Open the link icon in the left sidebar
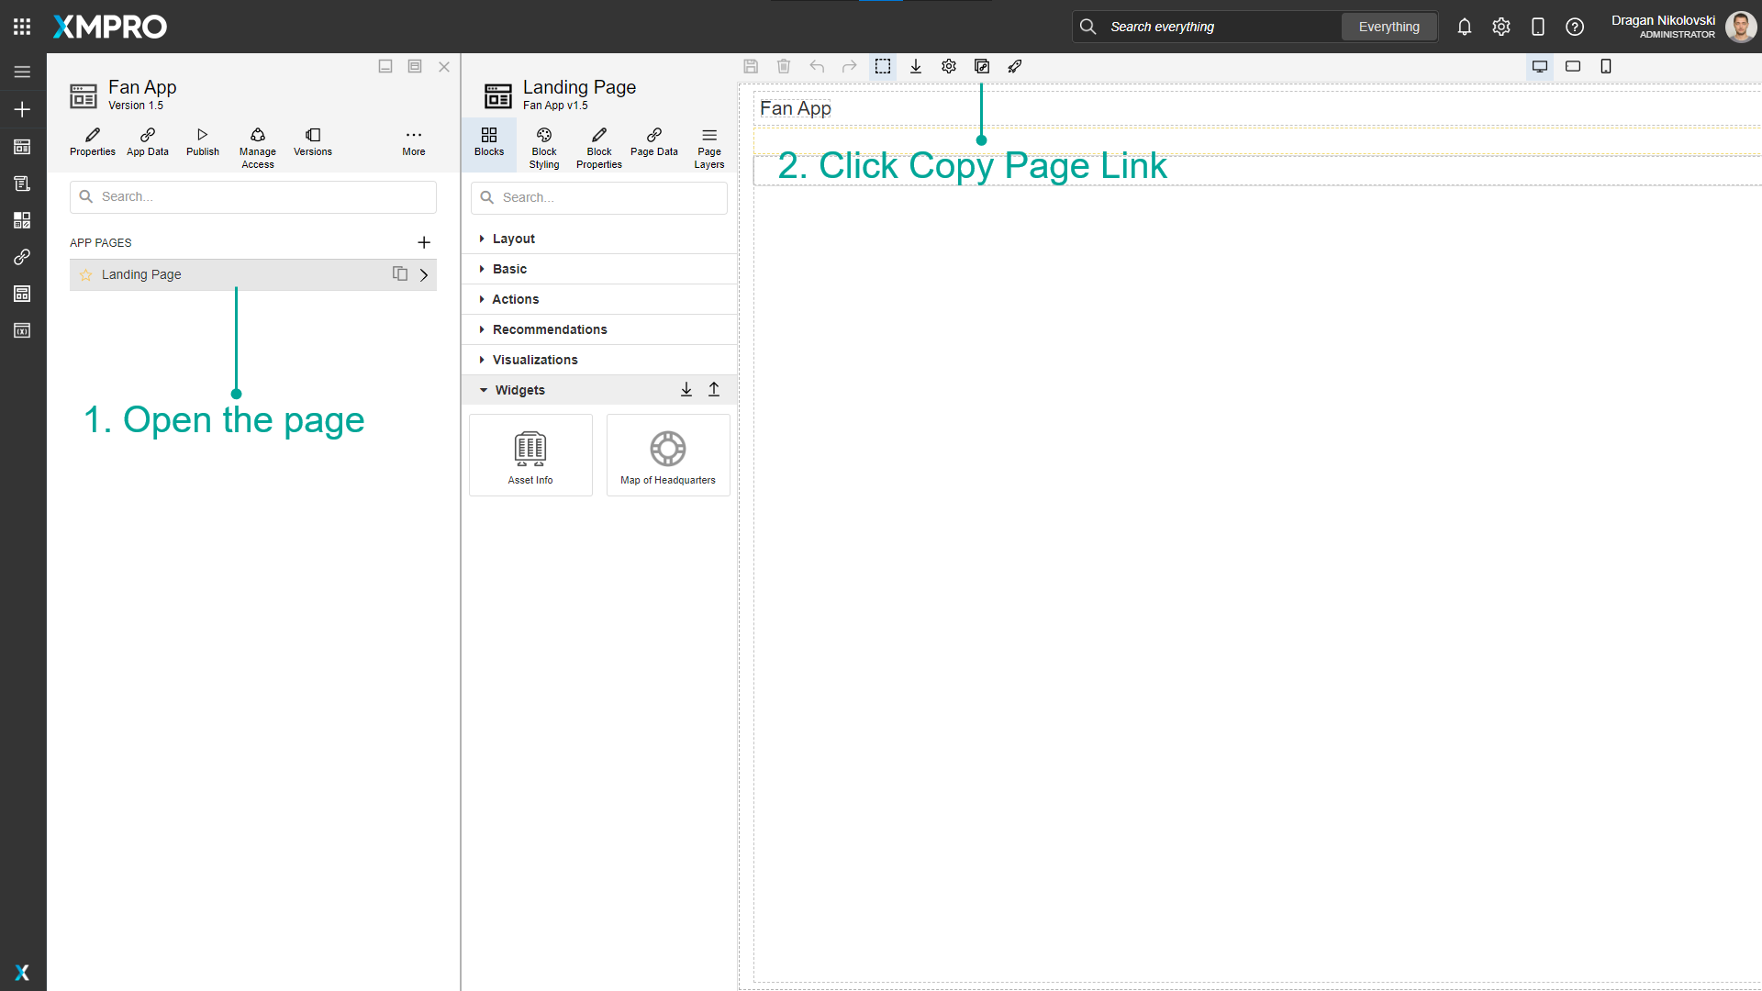The width and height of the screenshot is (1762, 991). point(22,257)
